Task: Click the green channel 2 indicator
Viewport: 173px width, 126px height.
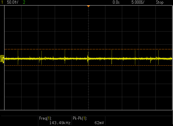Action: click(24, 2)
